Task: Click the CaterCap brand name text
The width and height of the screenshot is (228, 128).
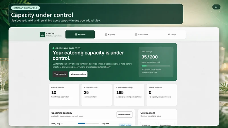Action: 50,33
